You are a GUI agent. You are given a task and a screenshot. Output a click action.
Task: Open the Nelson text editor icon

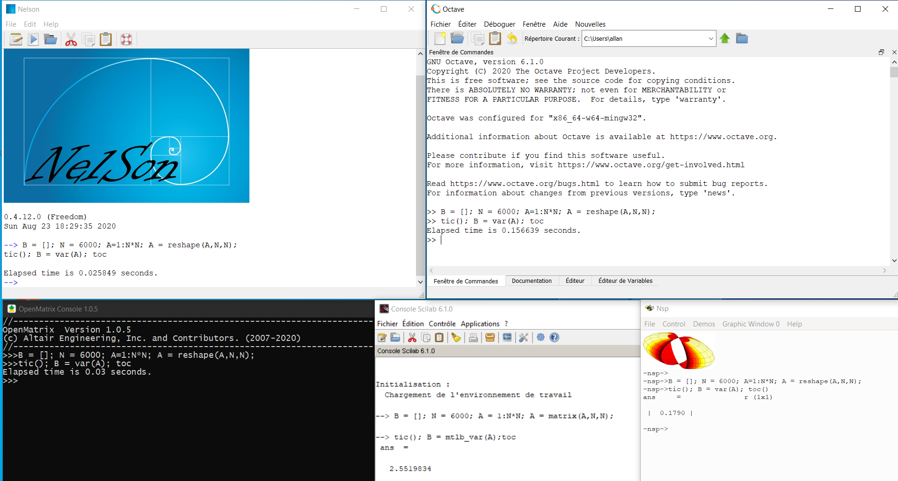pos(16,39)
